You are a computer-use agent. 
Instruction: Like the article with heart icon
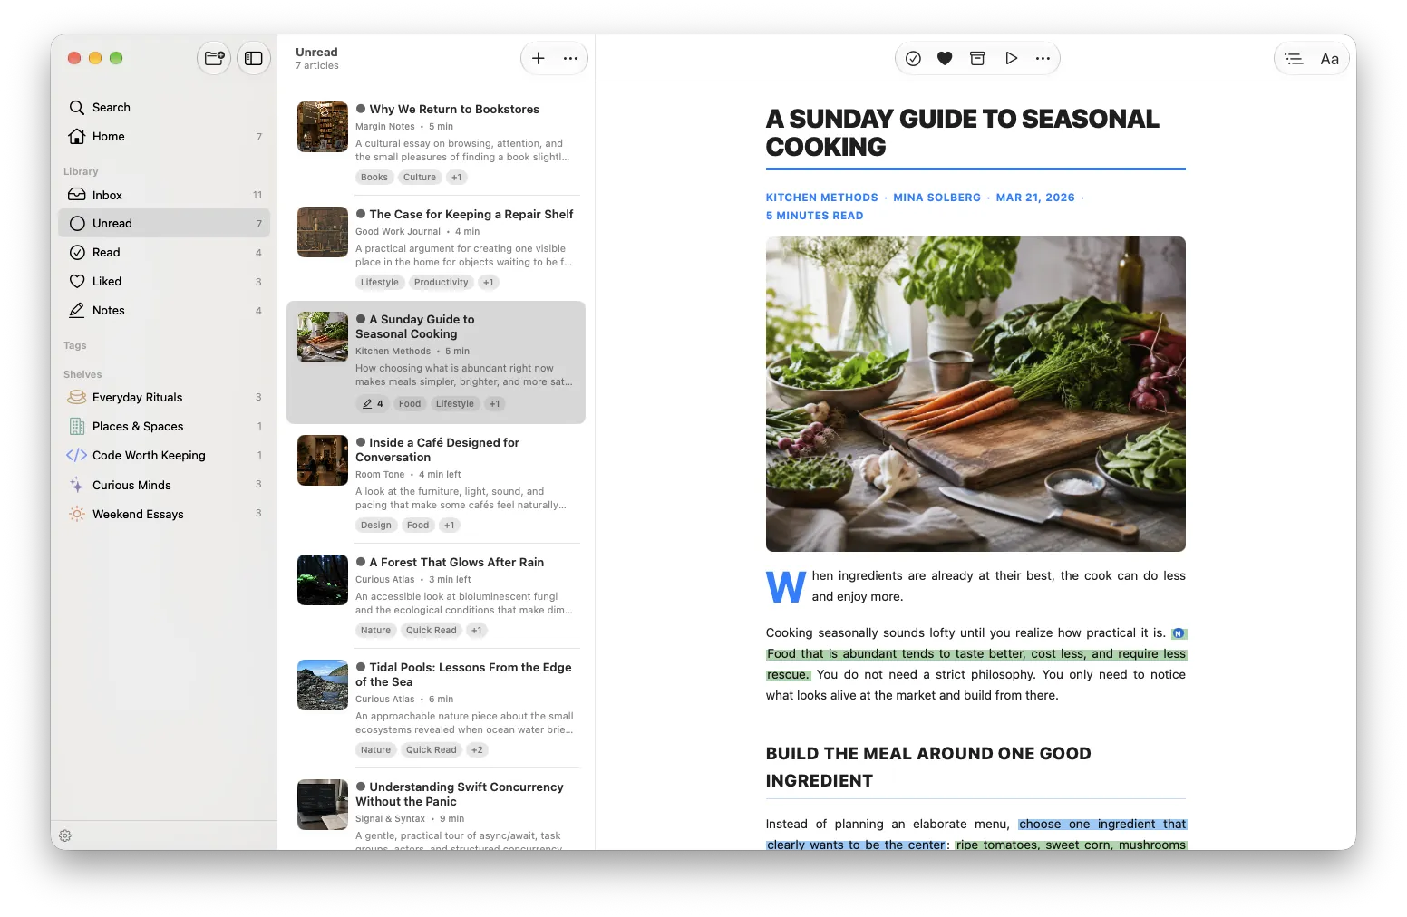(945, 58)
